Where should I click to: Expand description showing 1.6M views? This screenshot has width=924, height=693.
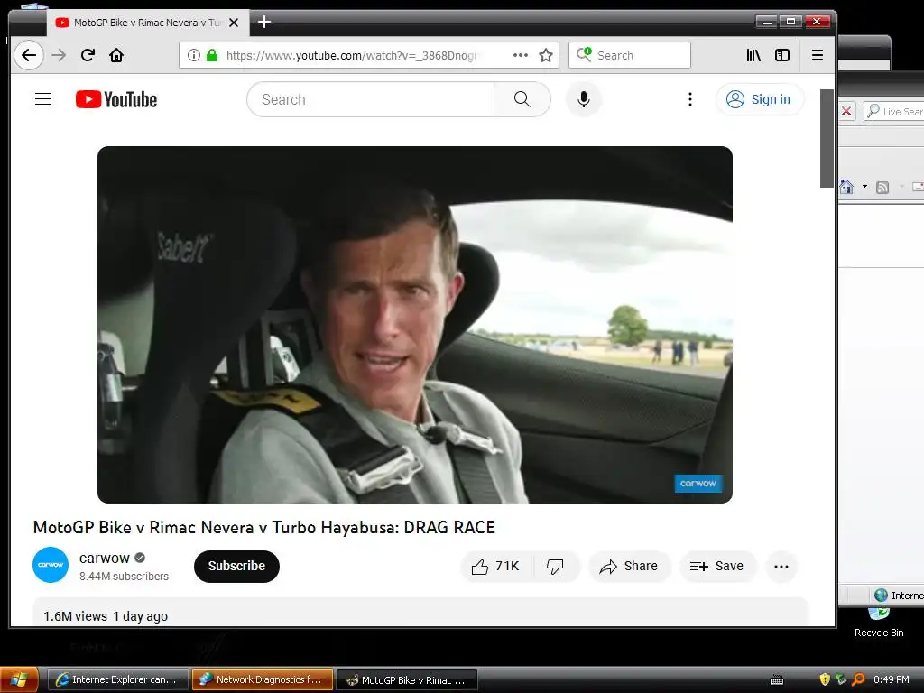coord(420,613)
